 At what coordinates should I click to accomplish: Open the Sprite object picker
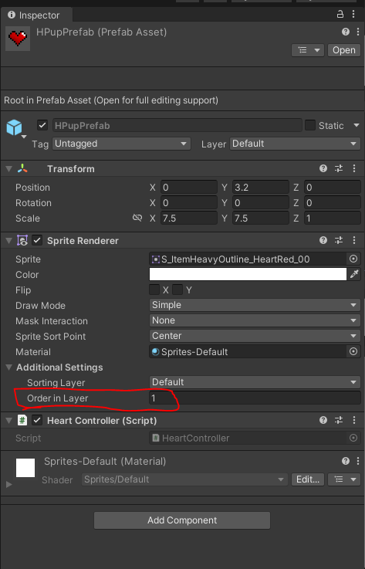click(x=353, y=259)
